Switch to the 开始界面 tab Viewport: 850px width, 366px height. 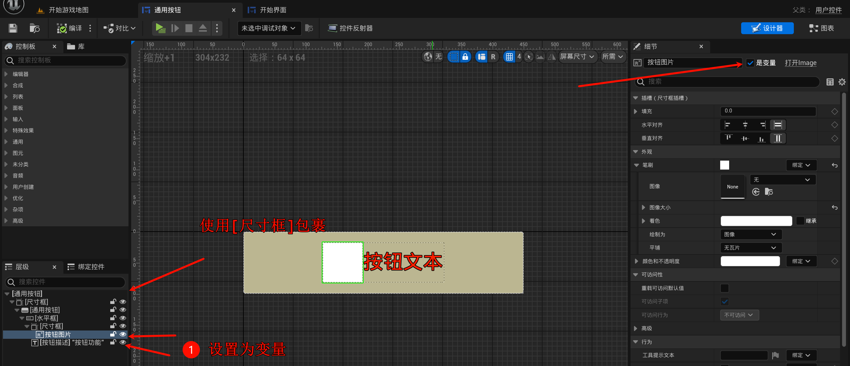click(x=272, y=10)
